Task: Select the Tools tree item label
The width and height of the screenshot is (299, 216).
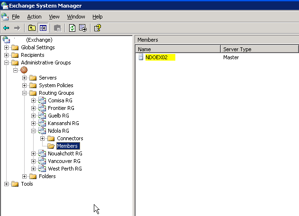Action: [x=27, y=184]
